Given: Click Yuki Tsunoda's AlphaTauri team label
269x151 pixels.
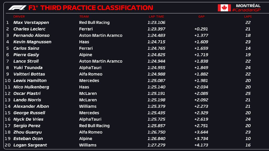Looking at the screenshot, I should coord(90,68).
